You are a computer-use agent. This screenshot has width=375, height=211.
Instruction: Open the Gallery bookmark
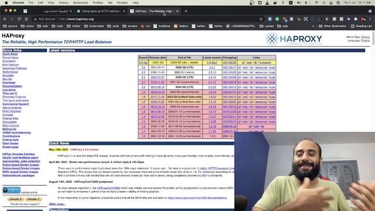181,26
